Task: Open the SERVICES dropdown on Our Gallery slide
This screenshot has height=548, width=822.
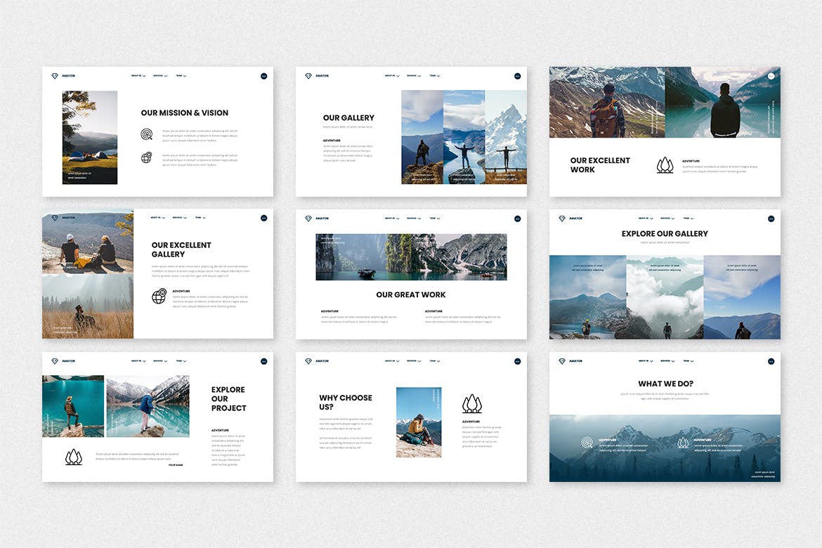Action: (x=414, y=75)
